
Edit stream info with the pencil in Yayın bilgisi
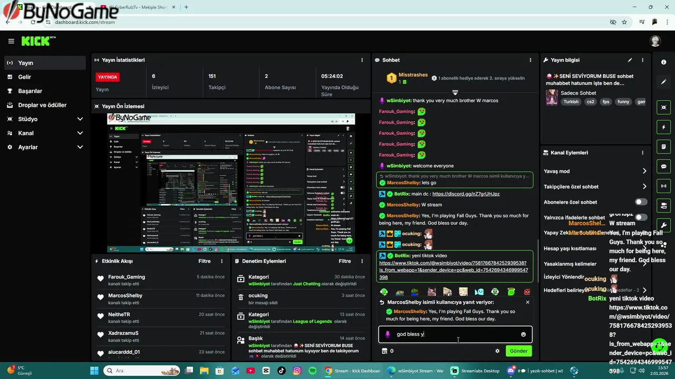(630, 60)
